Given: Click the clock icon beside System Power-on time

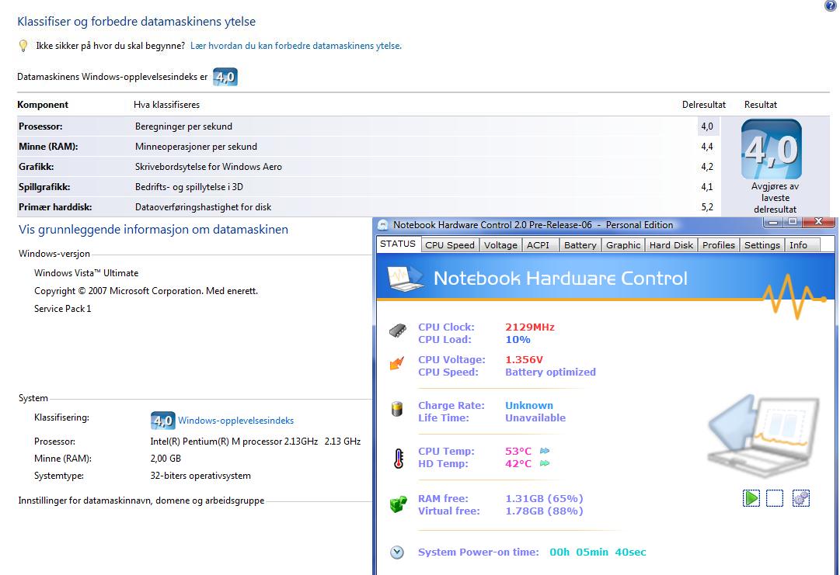Looking at the screenshot, I should (397, 552).
